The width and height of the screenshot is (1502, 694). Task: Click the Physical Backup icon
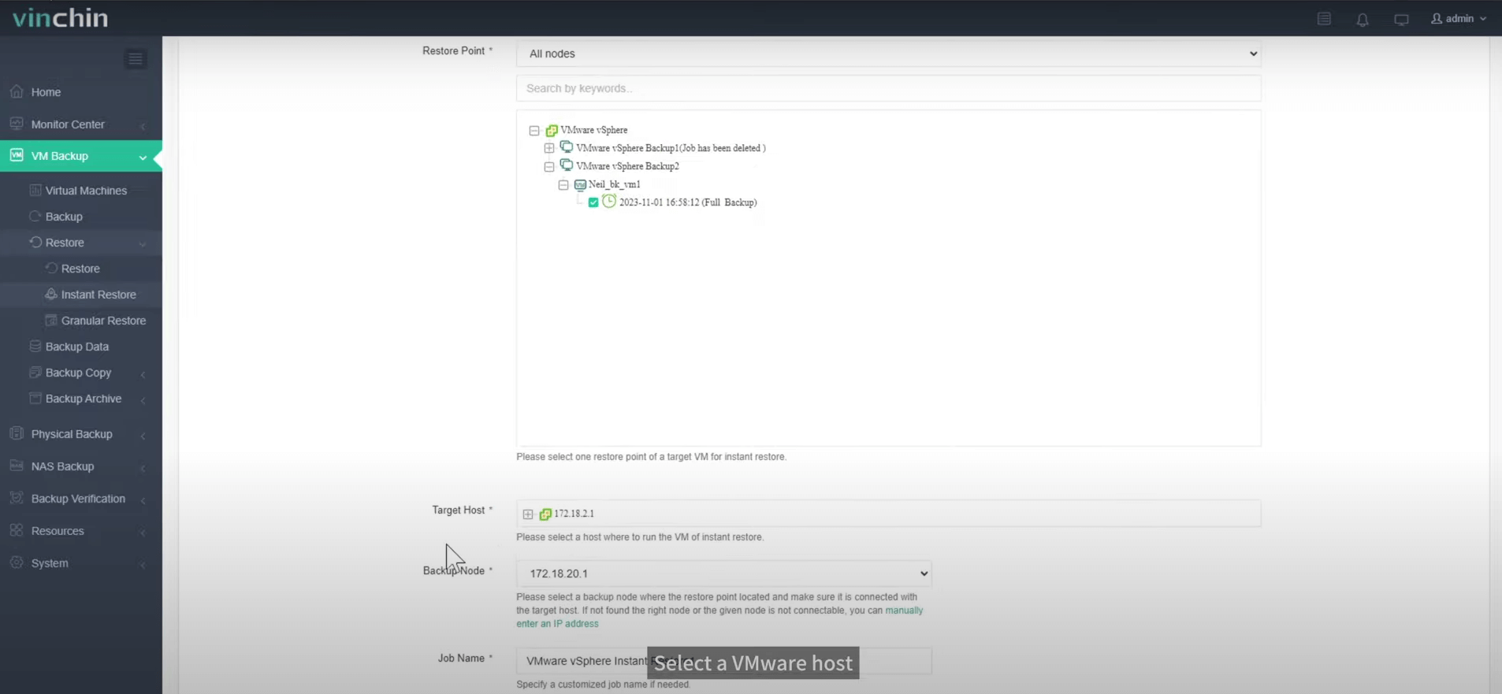click(17, 433)
